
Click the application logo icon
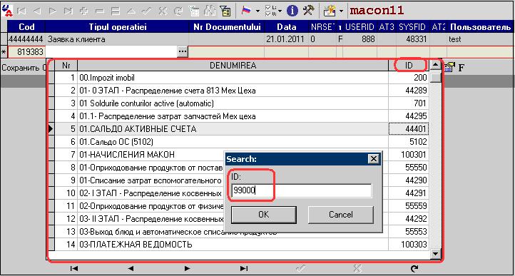(6, 11)
